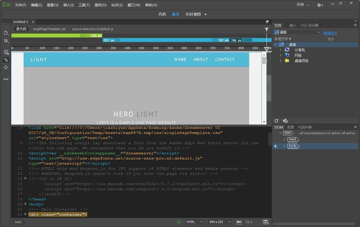360x227 pixels.
Task: Restore the document window using restore icon
Action: [x=267, y=22]
